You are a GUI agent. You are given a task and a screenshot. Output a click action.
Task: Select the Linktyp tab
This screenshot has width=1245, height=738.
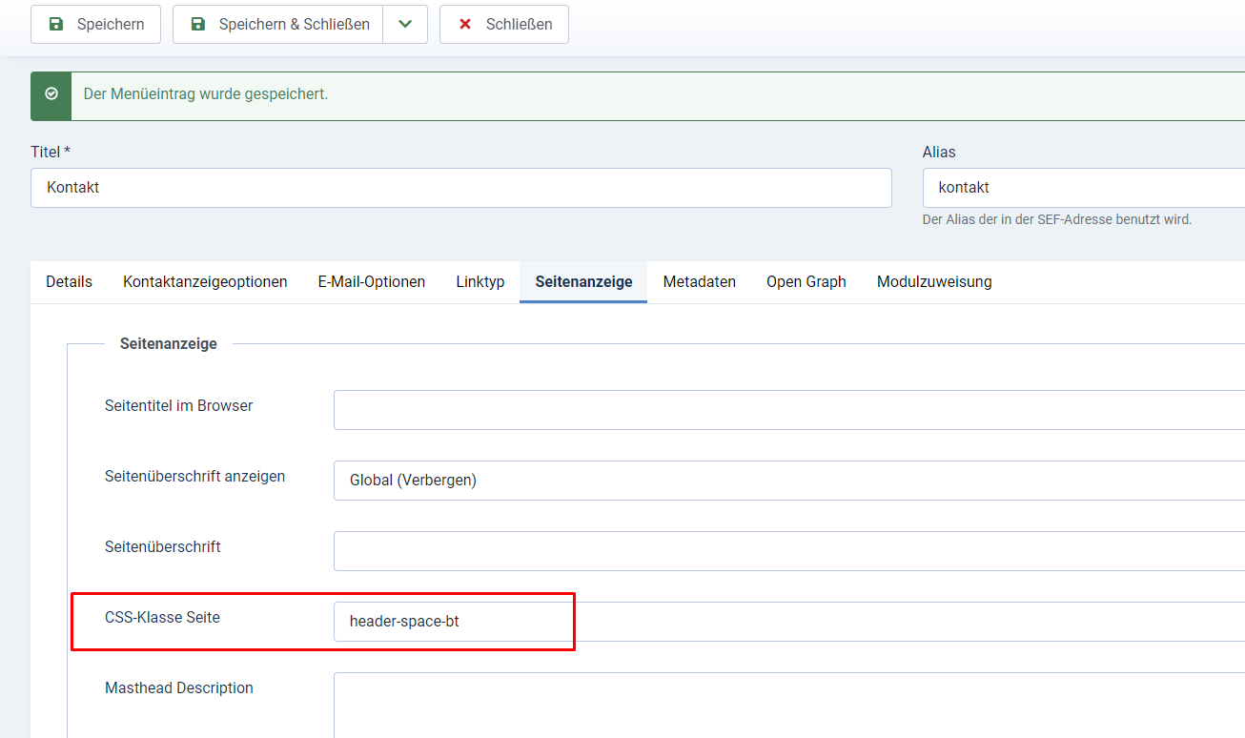click(480, 282)
